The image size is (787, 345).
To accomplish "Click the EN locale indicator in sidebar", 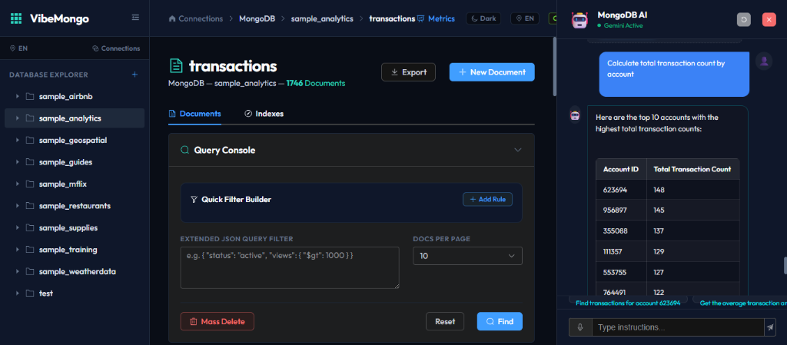I will pos(18,48).
